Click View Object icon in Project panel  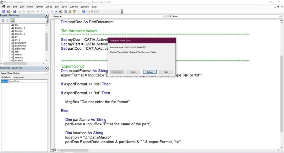click(7, 21)
